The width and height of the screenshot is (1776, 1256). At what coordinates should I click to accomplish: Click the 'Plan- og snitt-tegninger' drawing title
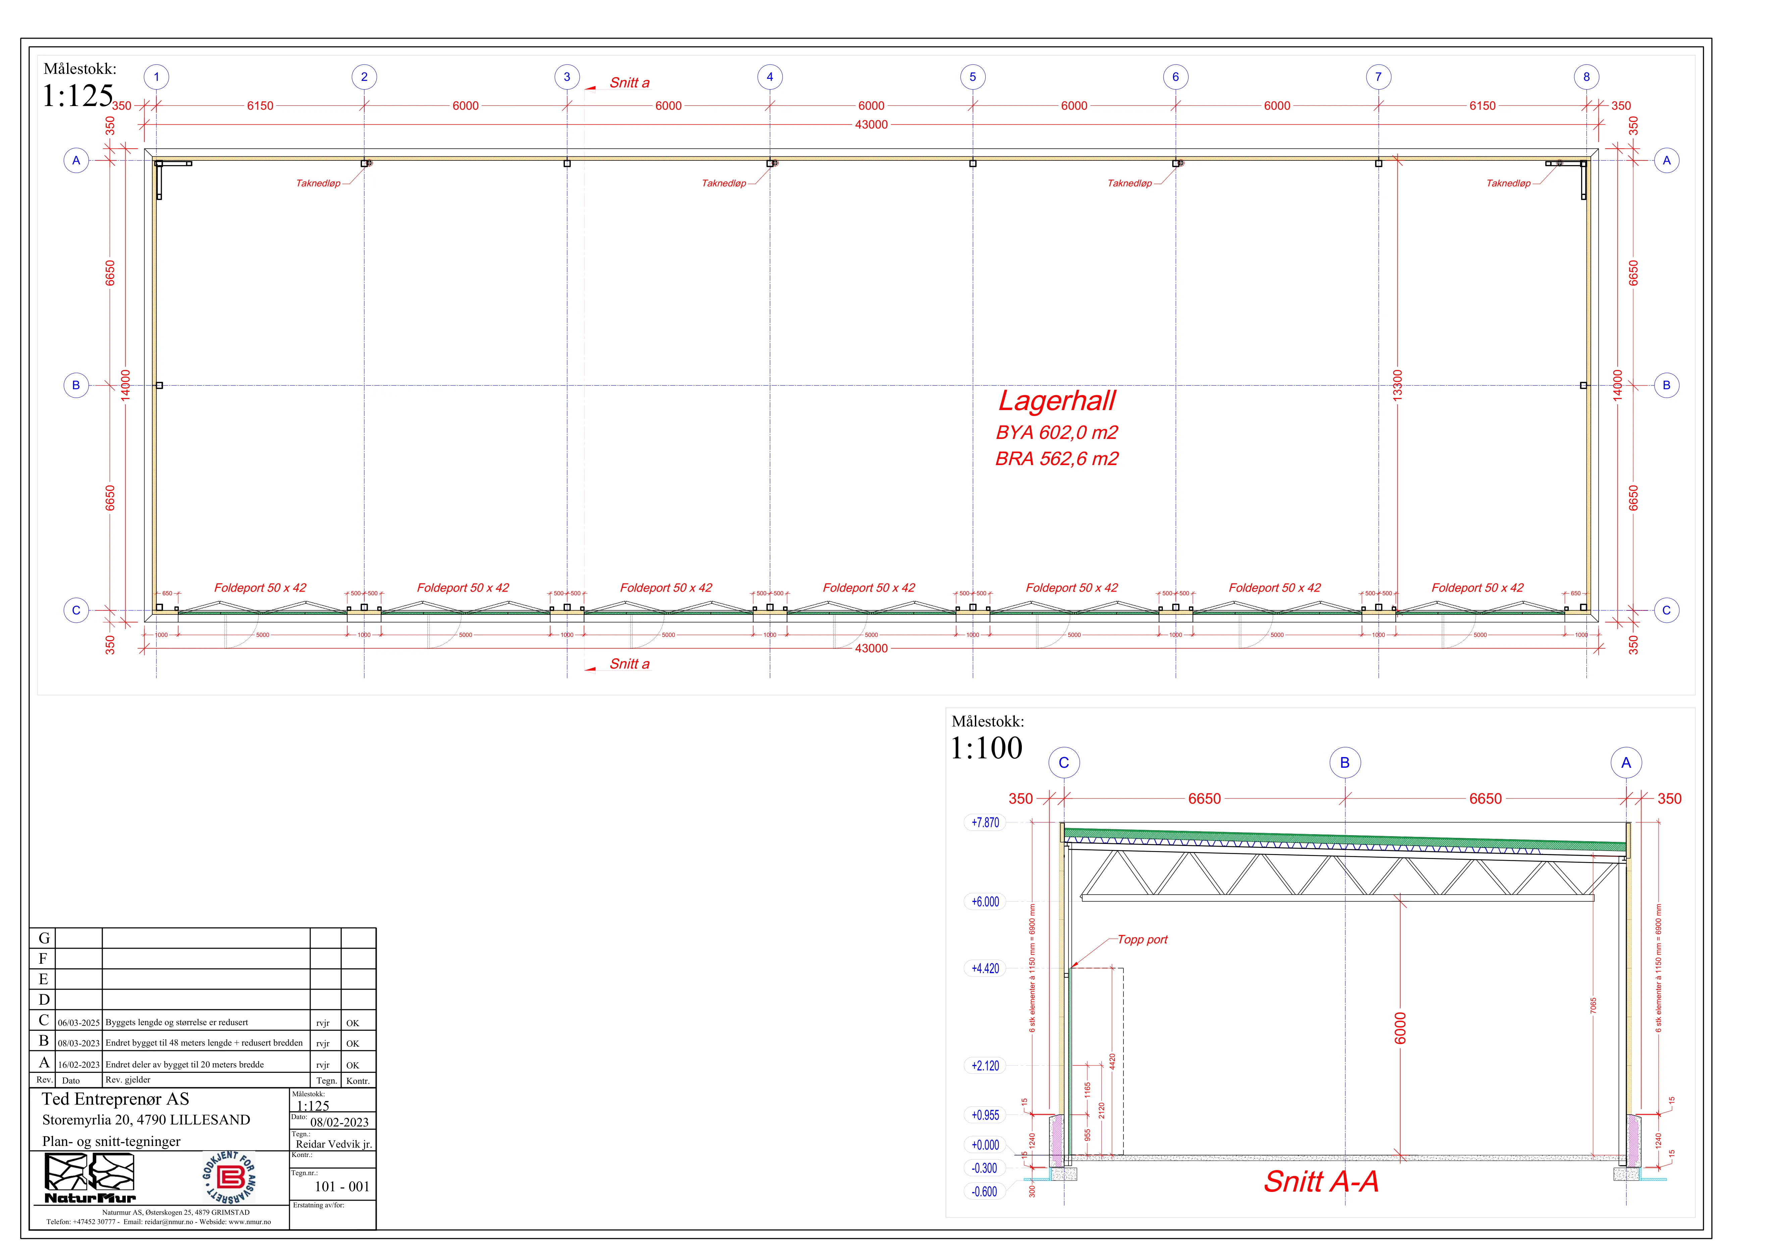[111, 1142]
